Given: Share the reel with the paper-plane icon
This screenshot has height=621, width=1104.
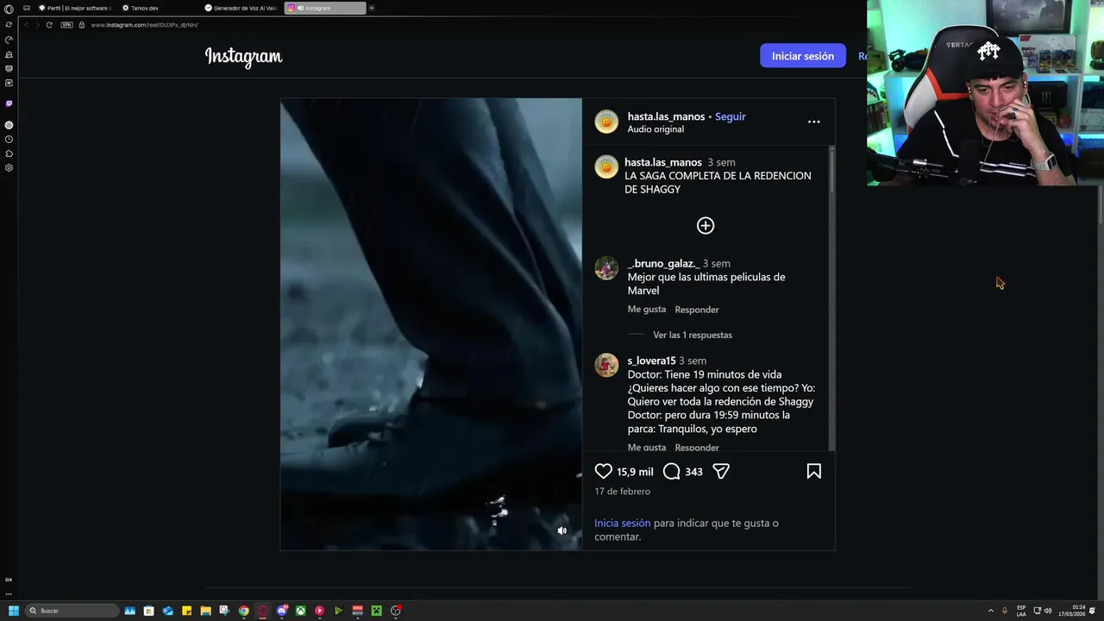Looking at the screenshot, I should click(x=721, y=471).
